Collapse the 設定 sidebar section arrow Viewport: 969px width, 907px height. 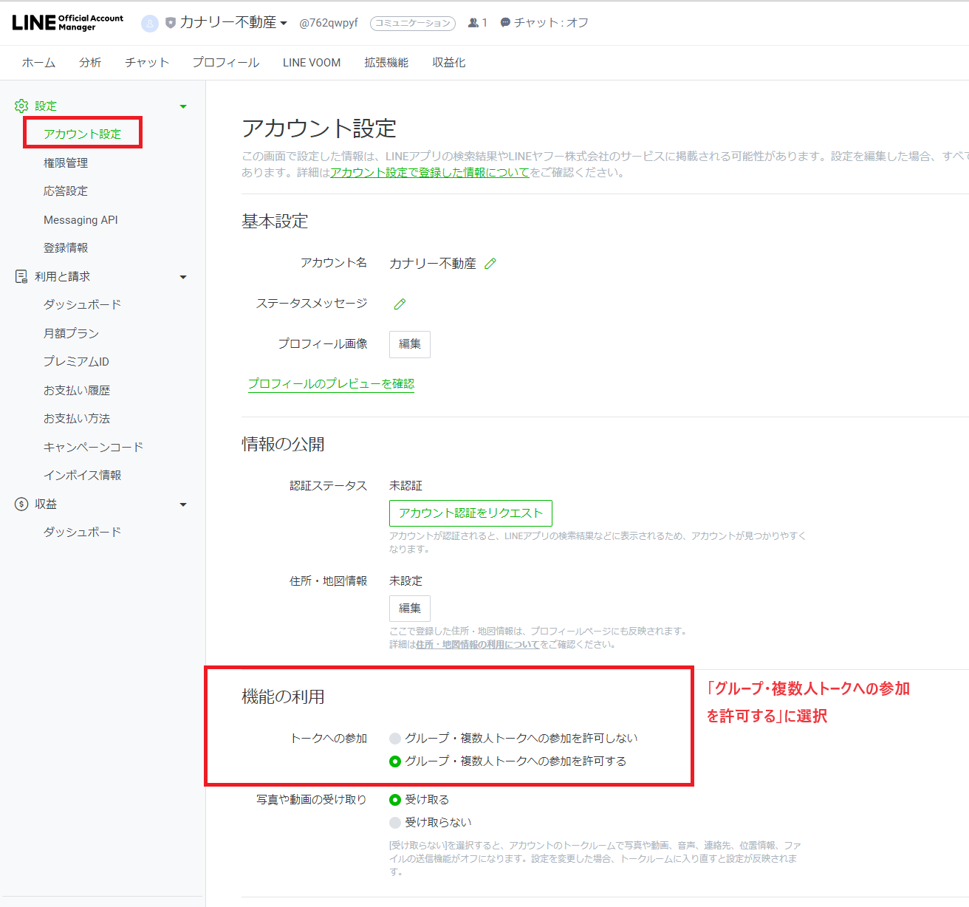(183, 106)
